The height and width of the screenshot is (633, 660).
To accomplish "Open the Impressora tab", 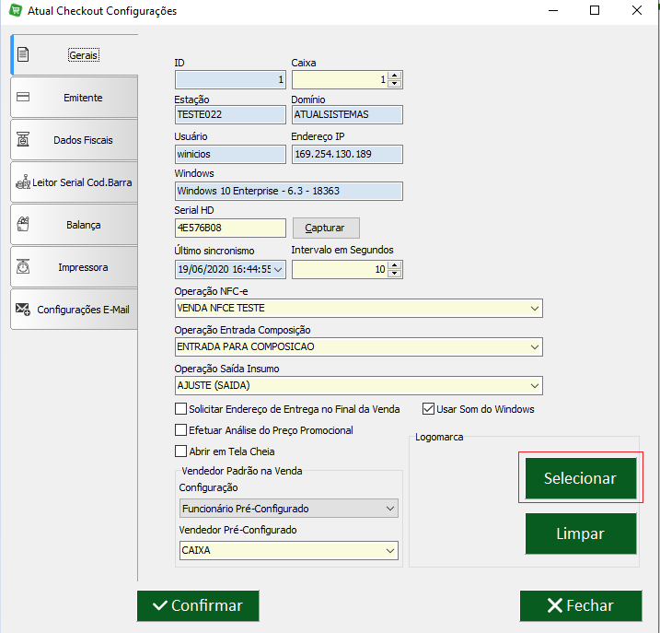I will click(x=75, y=267).
